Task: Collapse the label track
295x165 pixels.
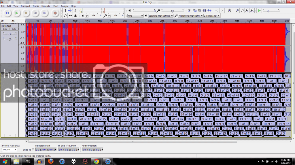Action: (x=10, y=135)
